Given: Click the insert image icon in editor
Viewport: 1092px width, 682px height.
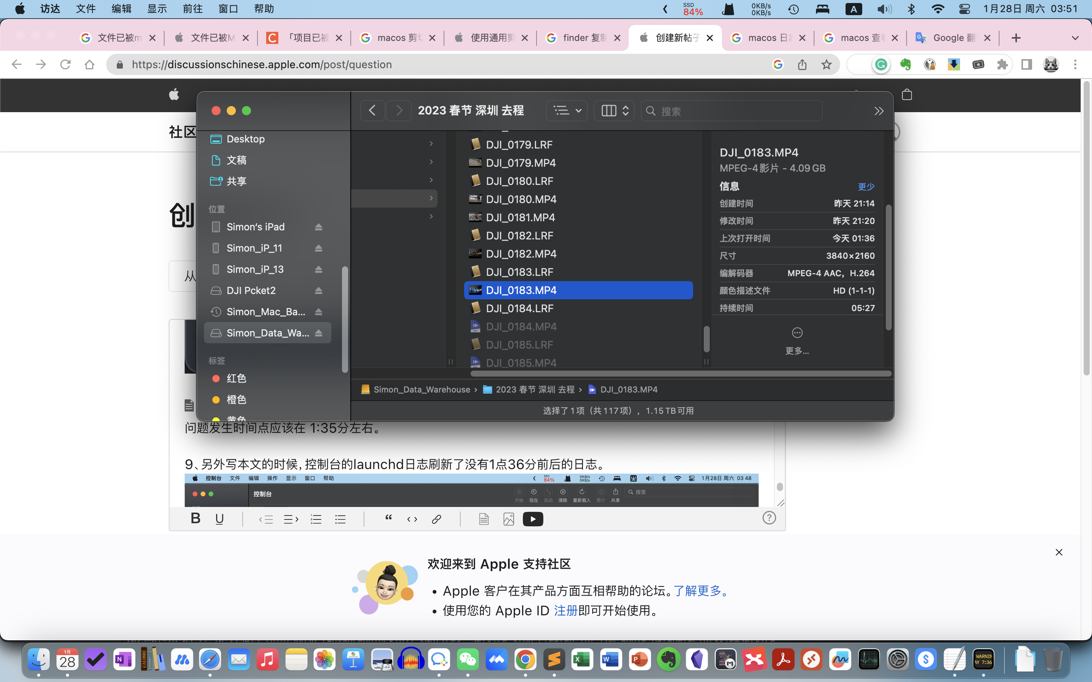Looking at the screenshot, I should 508,519.
